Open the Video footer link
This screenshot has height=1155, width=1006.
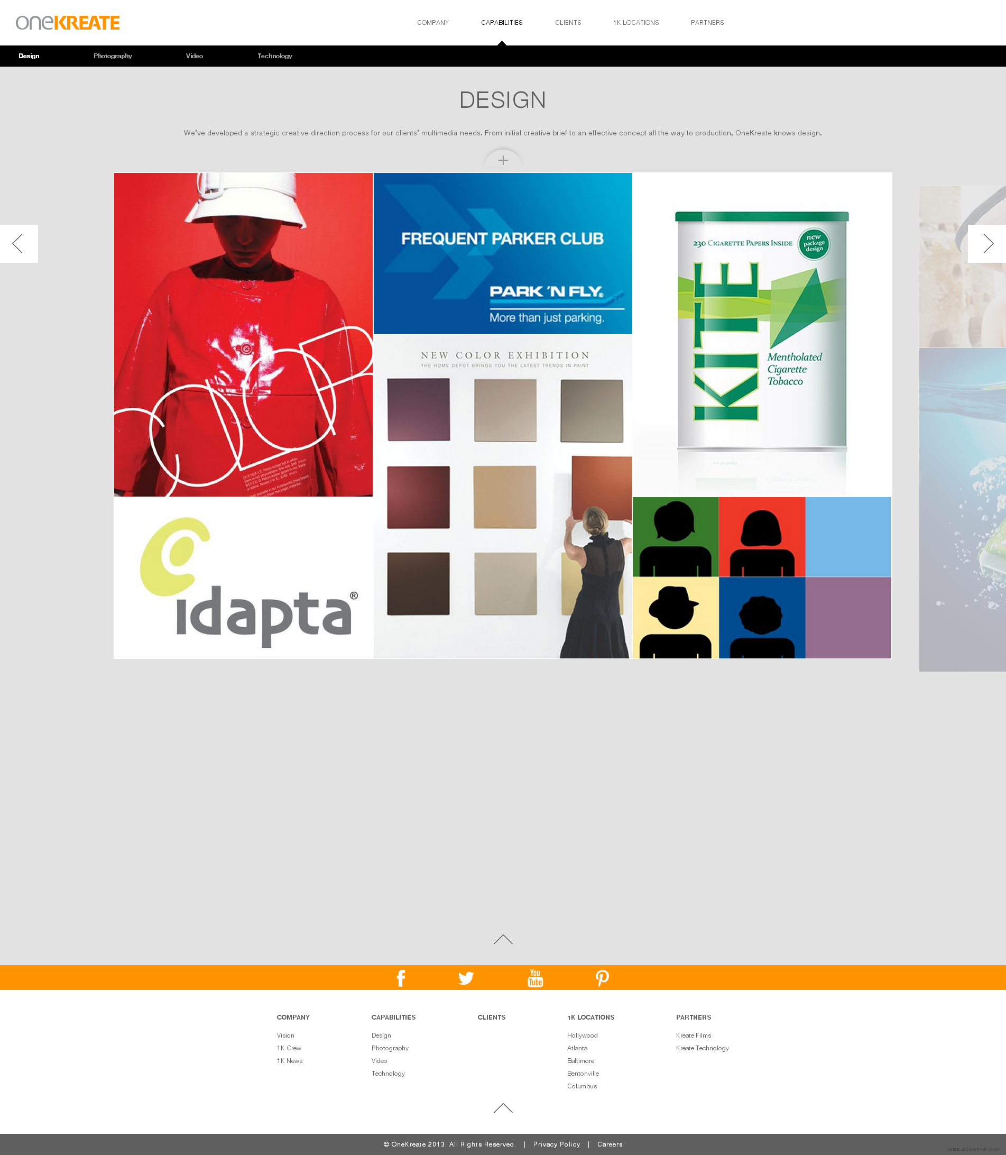click(x=380, y=1061)
